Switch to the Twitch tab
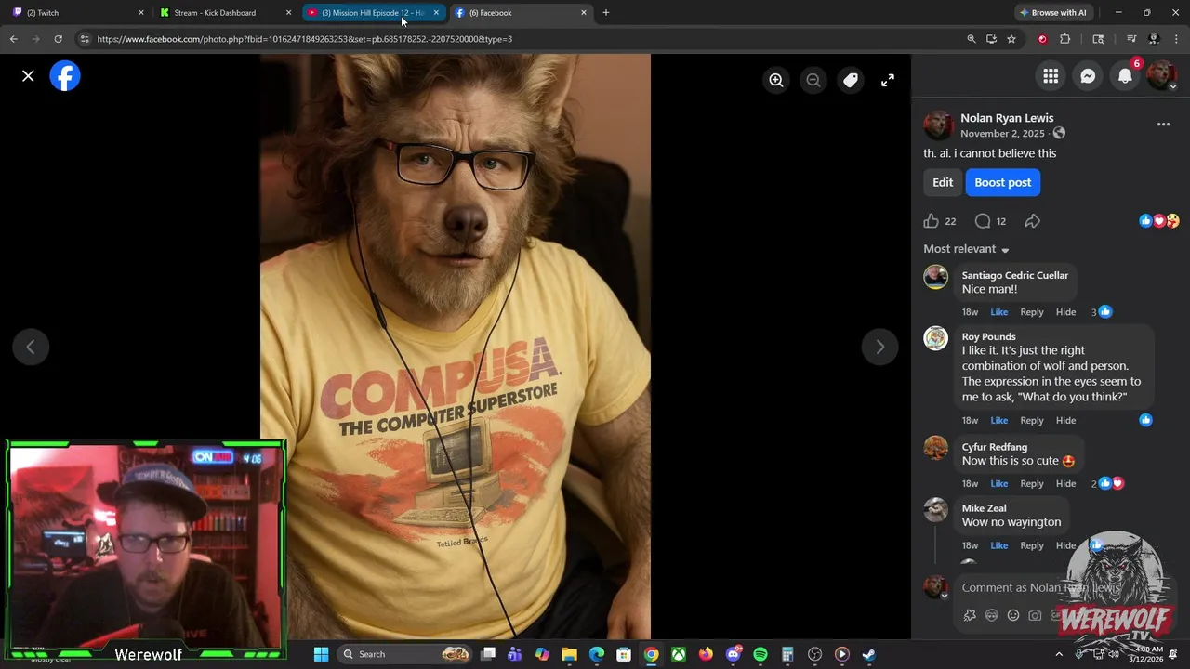This screenshot has height=669, width=1190. [78, 13]
